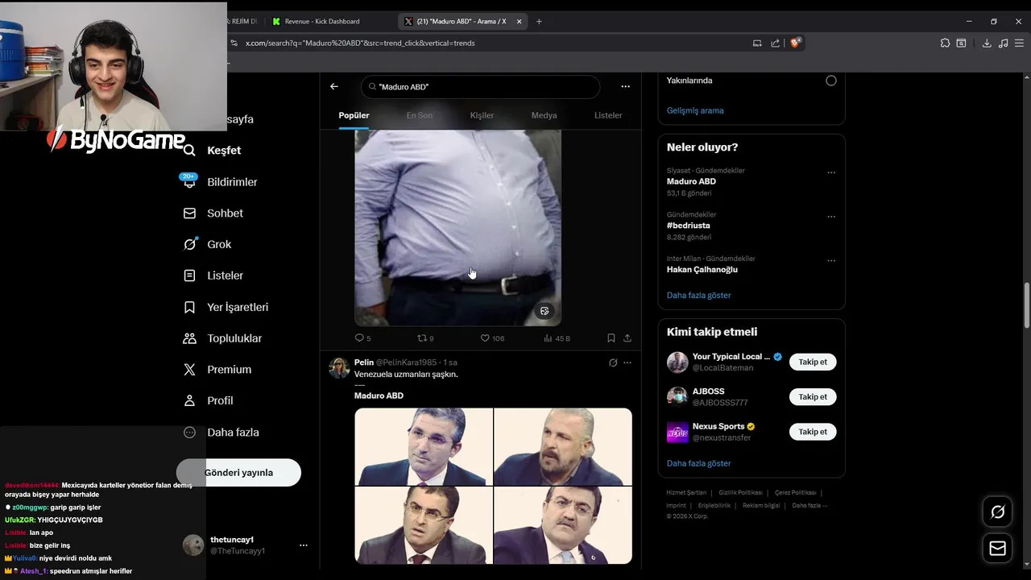
Task: Open browser downloads icon
Action: (987, 43)
